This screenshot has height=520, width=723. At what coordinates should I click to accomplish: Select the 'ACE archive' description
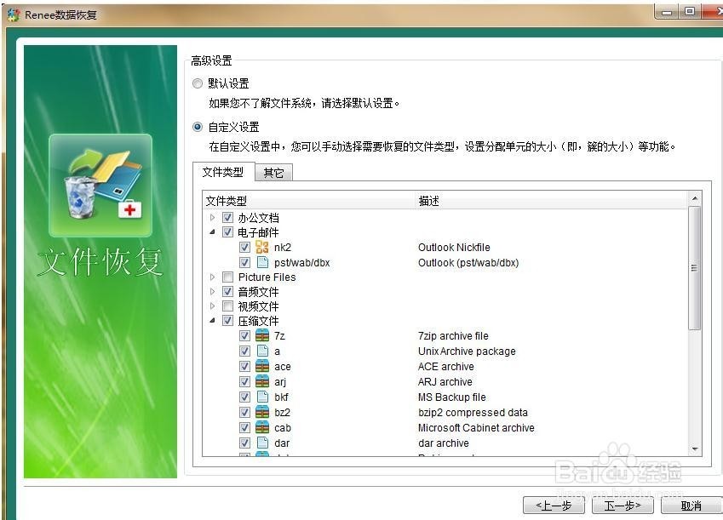(445, 367)
